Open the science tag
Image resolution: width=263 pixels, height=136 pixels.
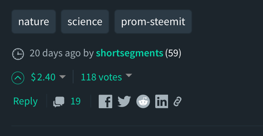(x=85, y=21)
